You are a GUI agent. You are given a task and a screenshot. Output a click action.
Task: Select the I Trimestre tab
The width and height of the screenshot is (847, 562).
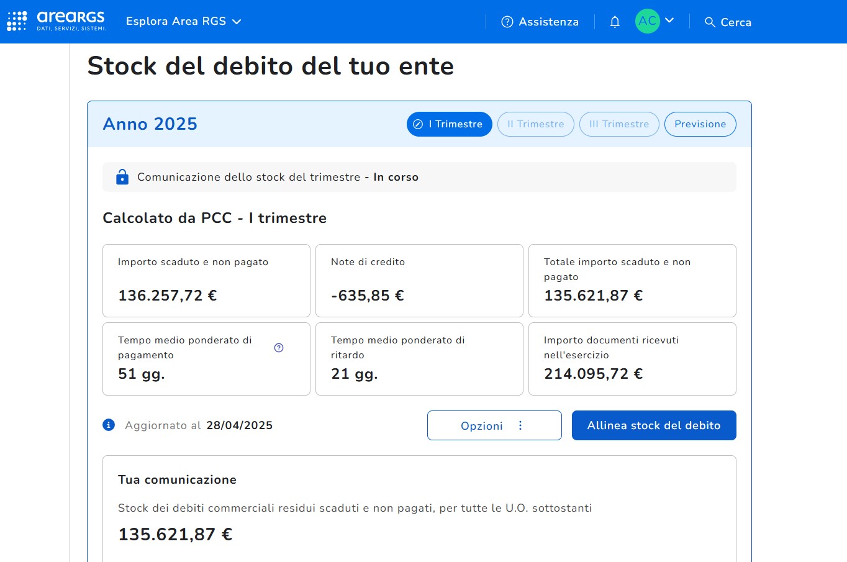(x=449, y=124)
